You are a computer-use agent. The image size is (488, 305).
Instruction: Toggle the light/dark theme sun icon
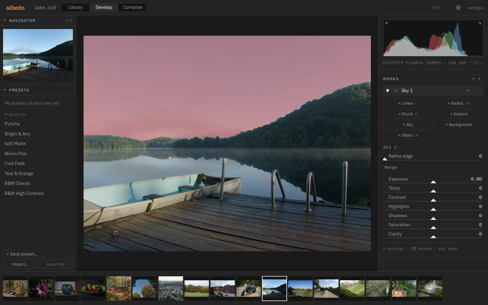[x=458, y=8]
